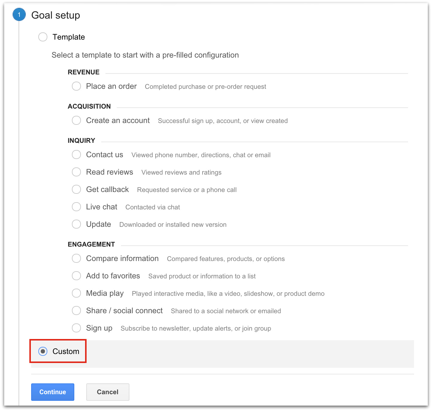
Task: Pick the Share / social connect option
Action: pos(76,311)
